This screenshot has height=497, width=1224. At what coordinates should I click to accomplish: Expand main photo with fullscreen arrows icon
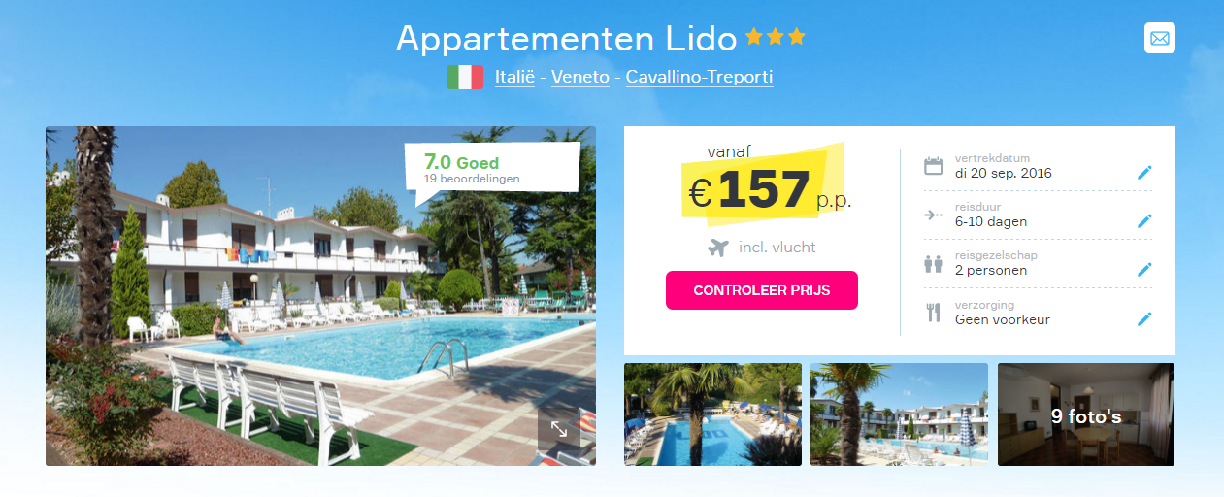tap(559, 428)
